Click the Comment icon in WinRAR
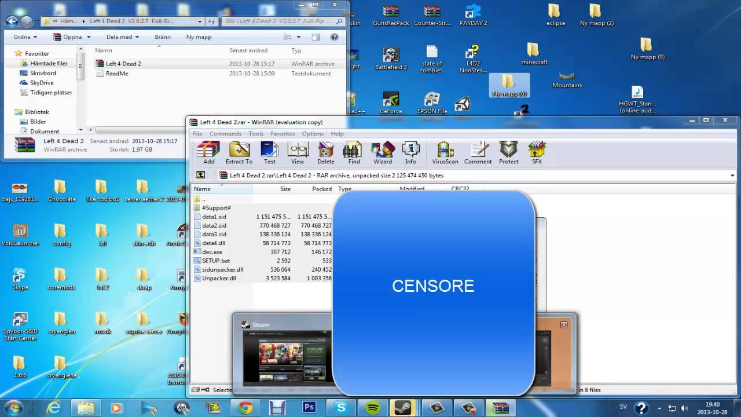741x417 pixels. point(478,153)
